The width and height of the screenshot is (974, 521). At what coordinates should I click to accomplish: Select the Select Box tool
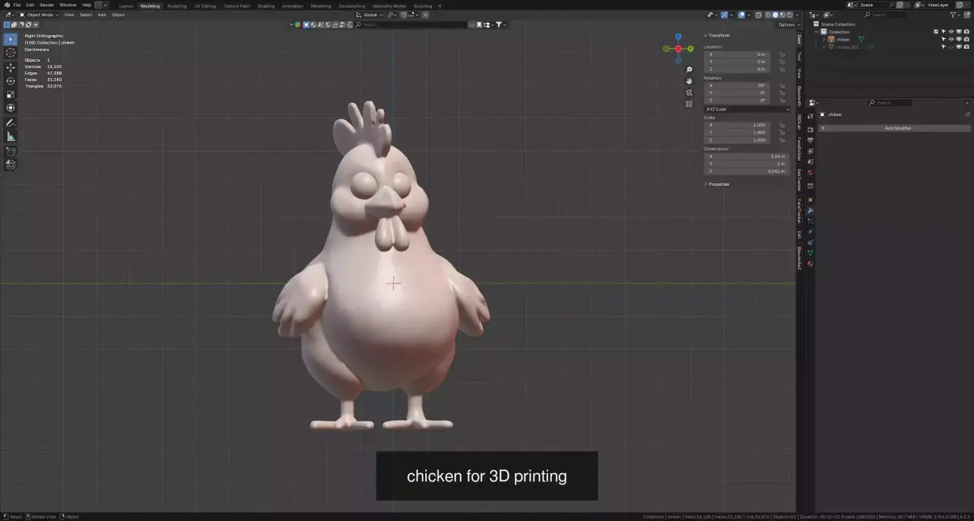click(11, 39)
